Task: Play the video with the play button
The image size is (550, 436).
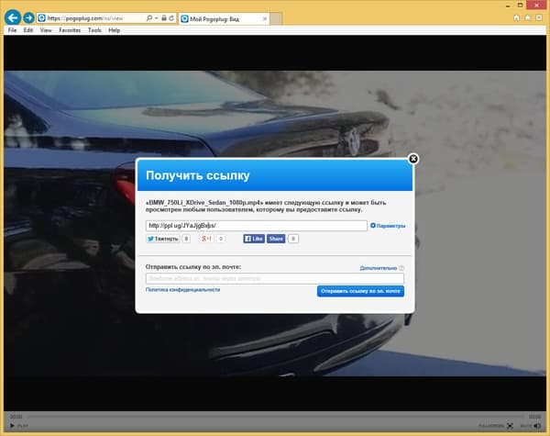Action: click(12, 426)
